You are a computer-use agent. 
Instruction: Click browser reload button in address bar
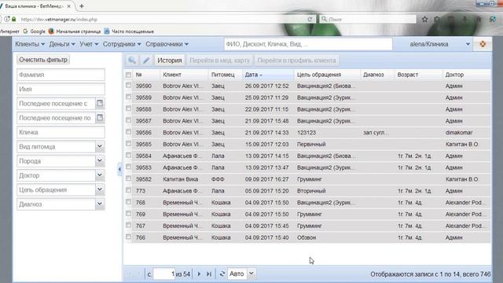pos(310,19)
